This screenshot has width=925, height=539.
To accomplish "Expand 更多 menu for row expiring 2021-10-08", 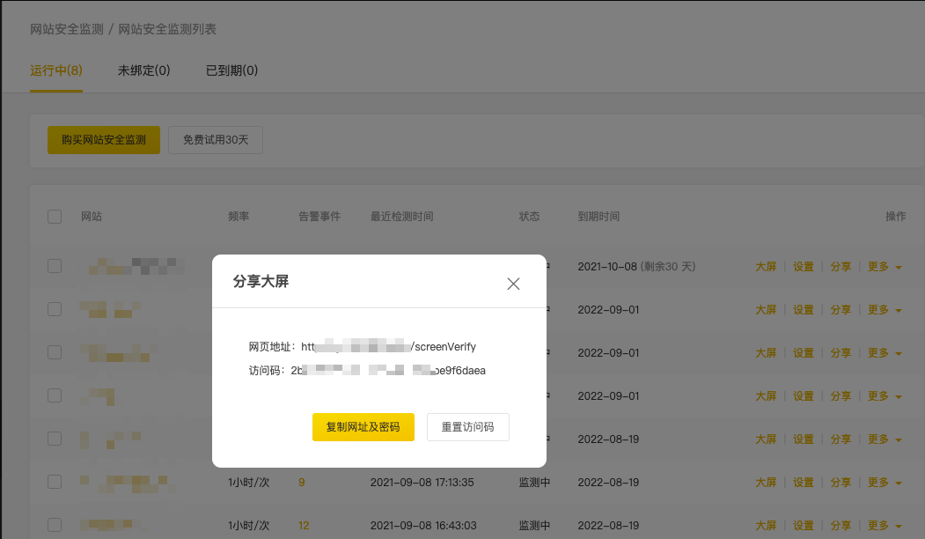I will click(x=885, y=267).
